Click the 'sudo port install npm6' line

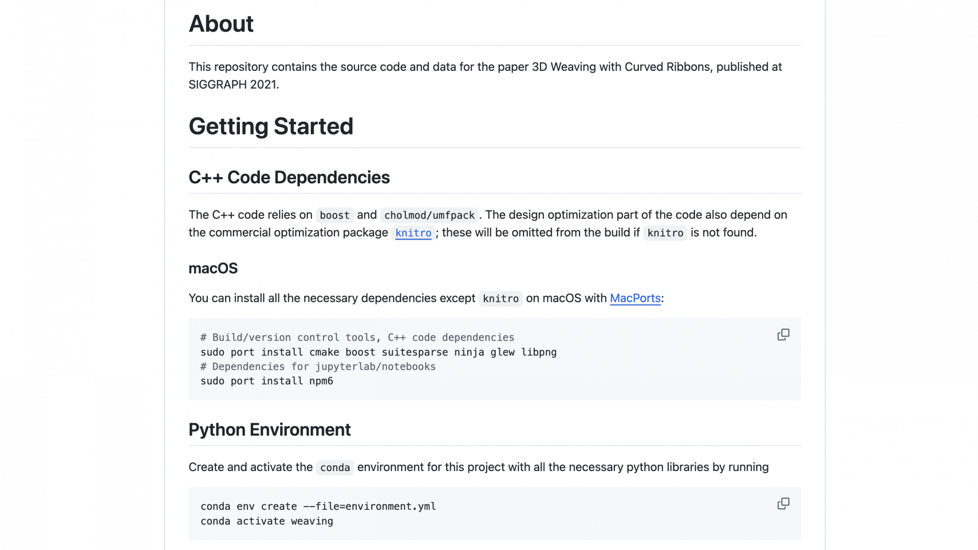coord(266,381)
